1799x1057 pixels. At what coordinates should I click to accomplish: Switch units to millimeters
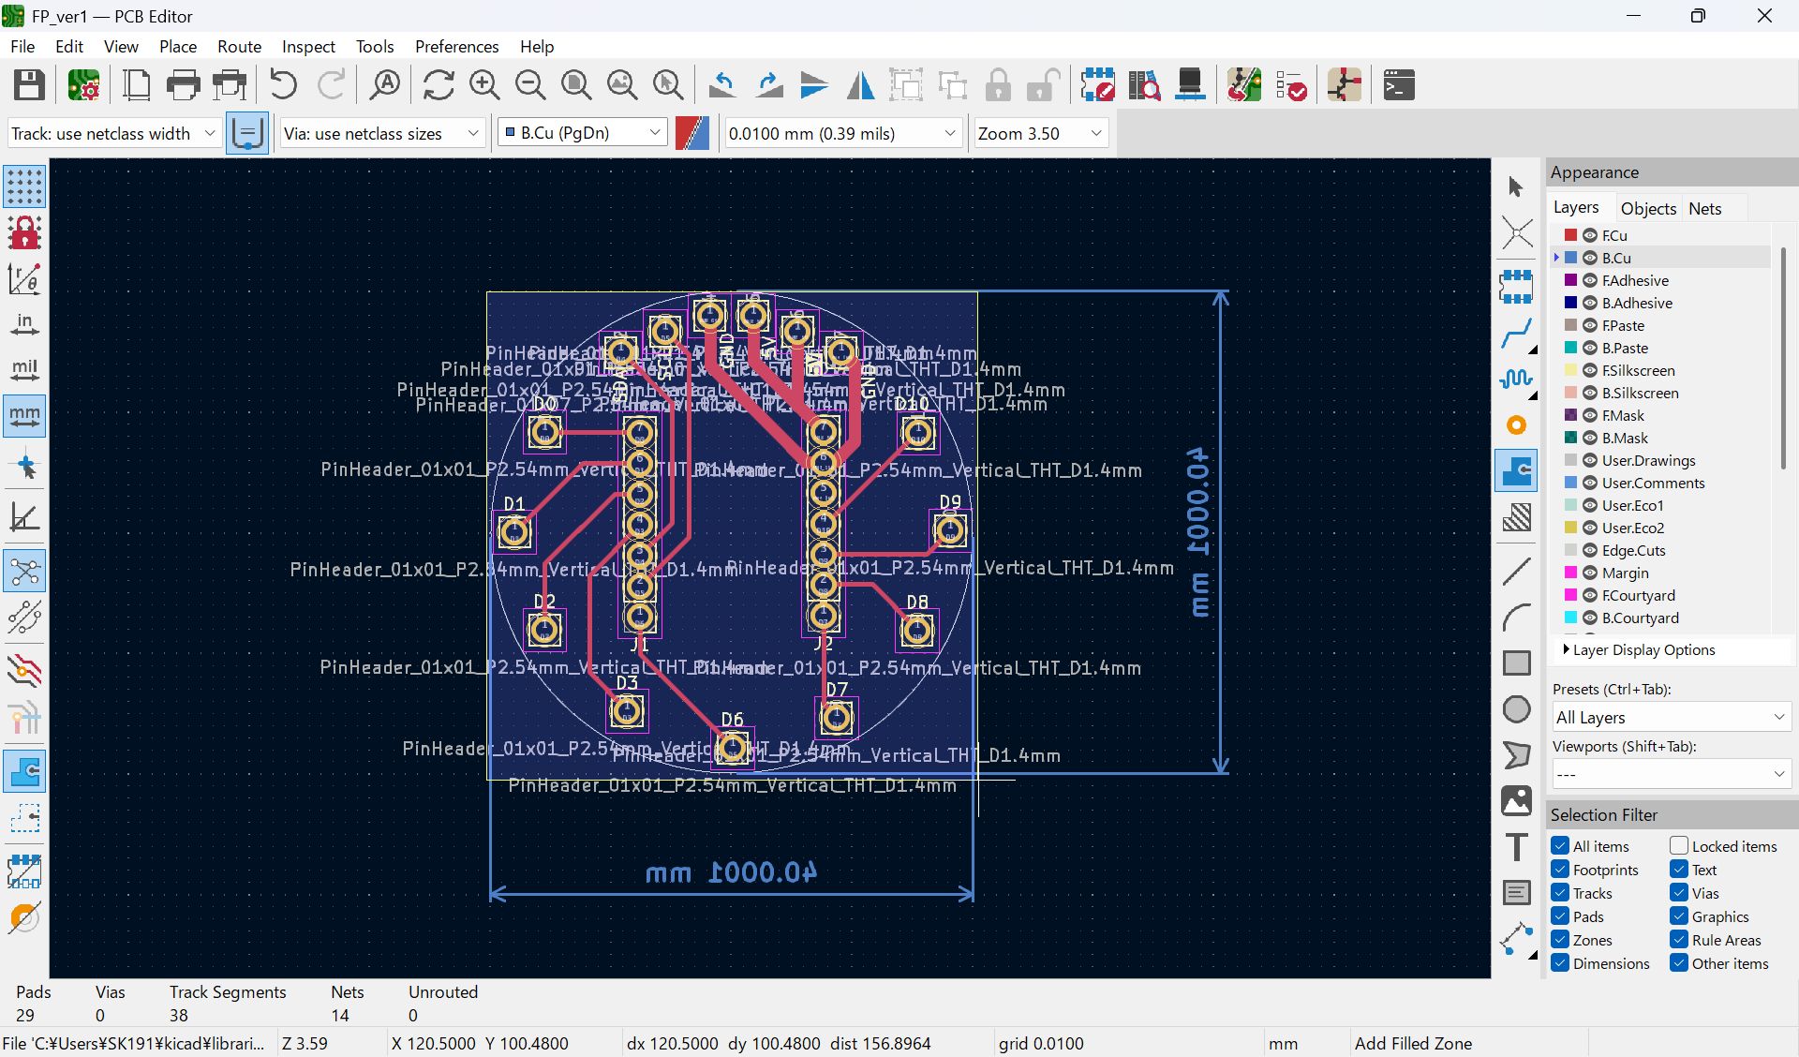[24, 416]
